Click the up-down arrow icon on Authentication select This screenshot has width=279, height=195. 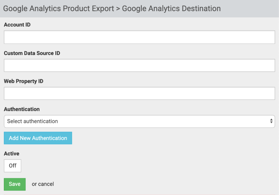[x=271, y=121]
